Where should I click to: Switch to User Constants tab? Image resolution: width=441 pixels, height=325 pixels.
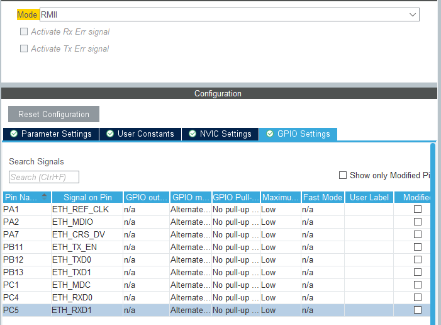[140, 134]
